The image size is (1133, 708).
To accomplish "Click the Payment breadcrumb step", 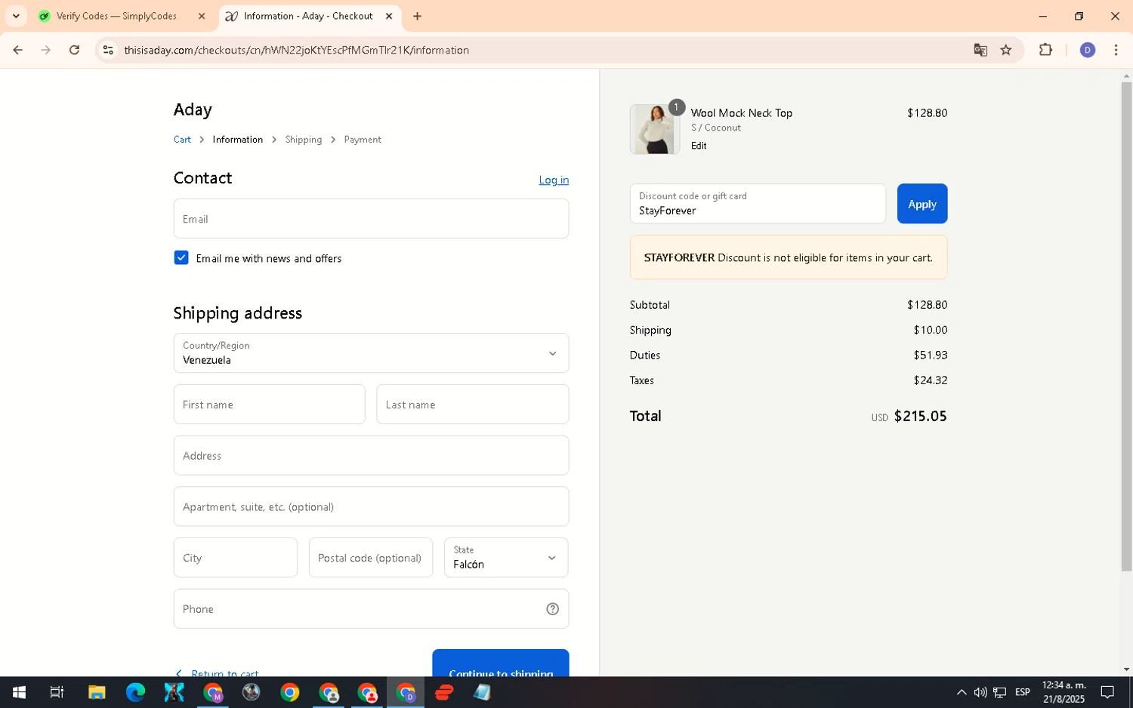I will [363, 140].
